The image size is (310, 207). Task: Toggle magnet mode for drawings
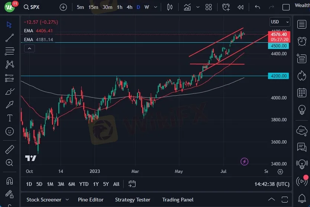point(10,181)
